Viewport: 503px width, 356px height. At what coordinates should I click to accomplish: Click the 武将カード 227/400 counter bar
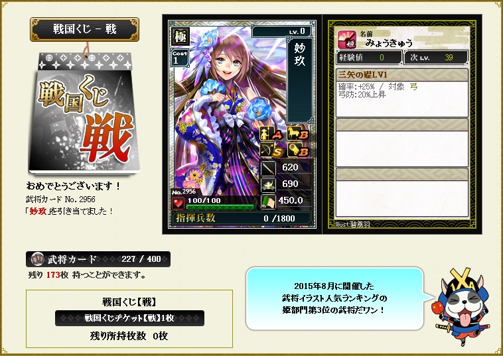click(x=98, y=259)
